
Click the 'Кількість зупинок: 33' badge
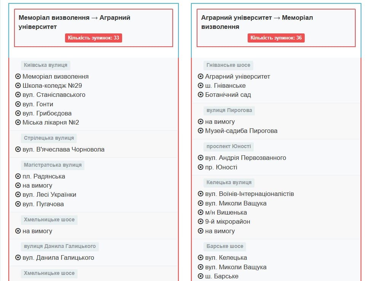pyautogui.click(x=94, y=38)
